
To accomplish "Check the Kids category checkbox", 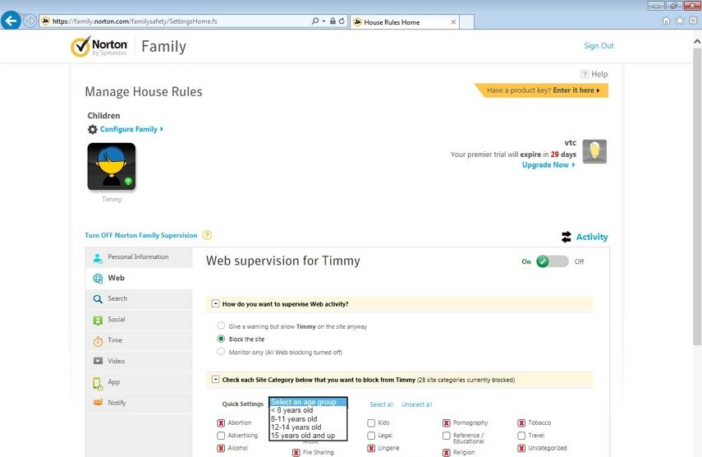I will pyautogui.click(x=371, y=423).
